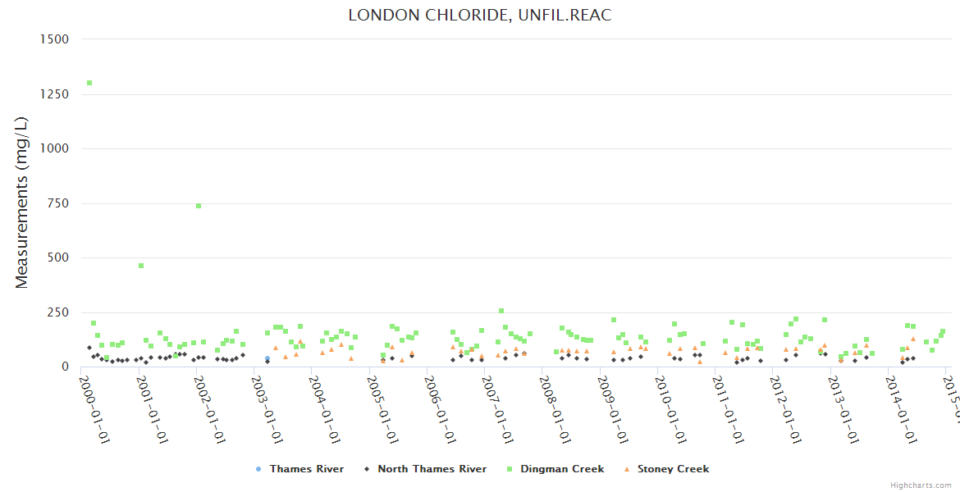Image resolution: width=960 pixels, height=492 pixels.
Task: Hide the North Thames River series label
Action: click(x=432, y=469)
